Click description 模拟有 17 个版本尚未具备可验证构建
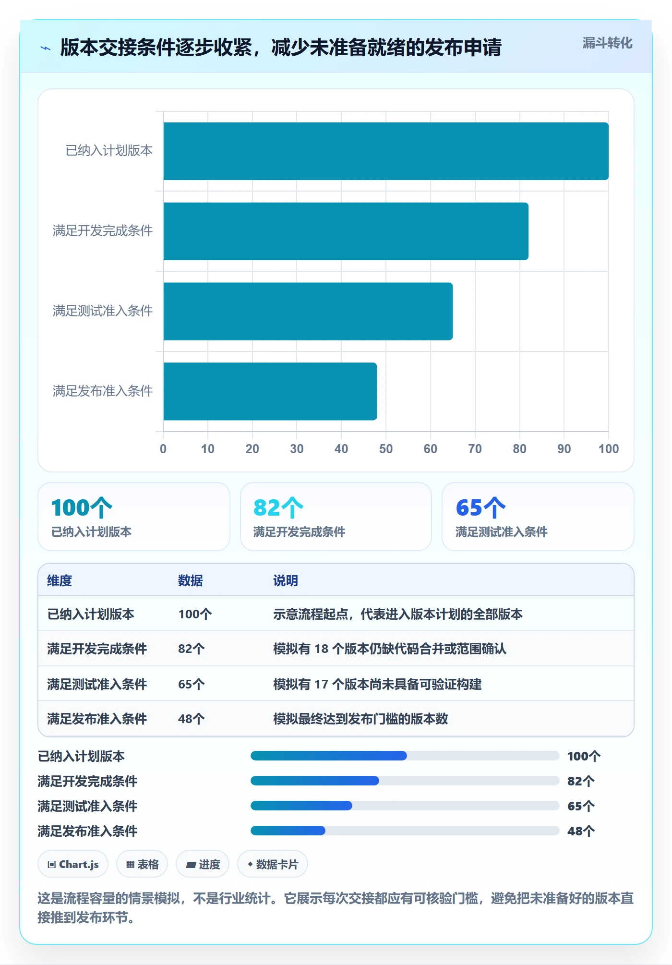672x965 pixels. 377,684
